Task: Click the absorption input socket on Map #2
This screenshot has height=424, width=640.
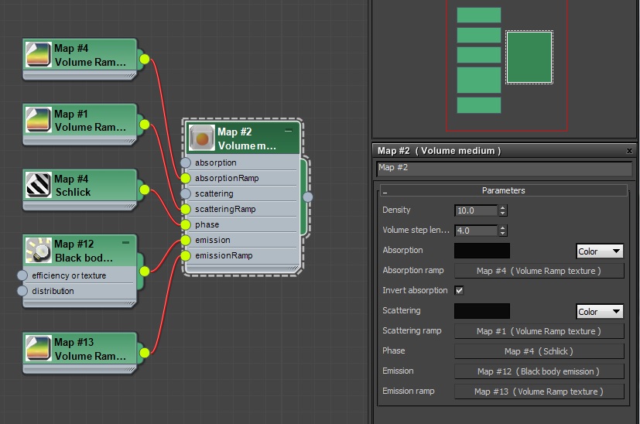Action: [186, 162]
